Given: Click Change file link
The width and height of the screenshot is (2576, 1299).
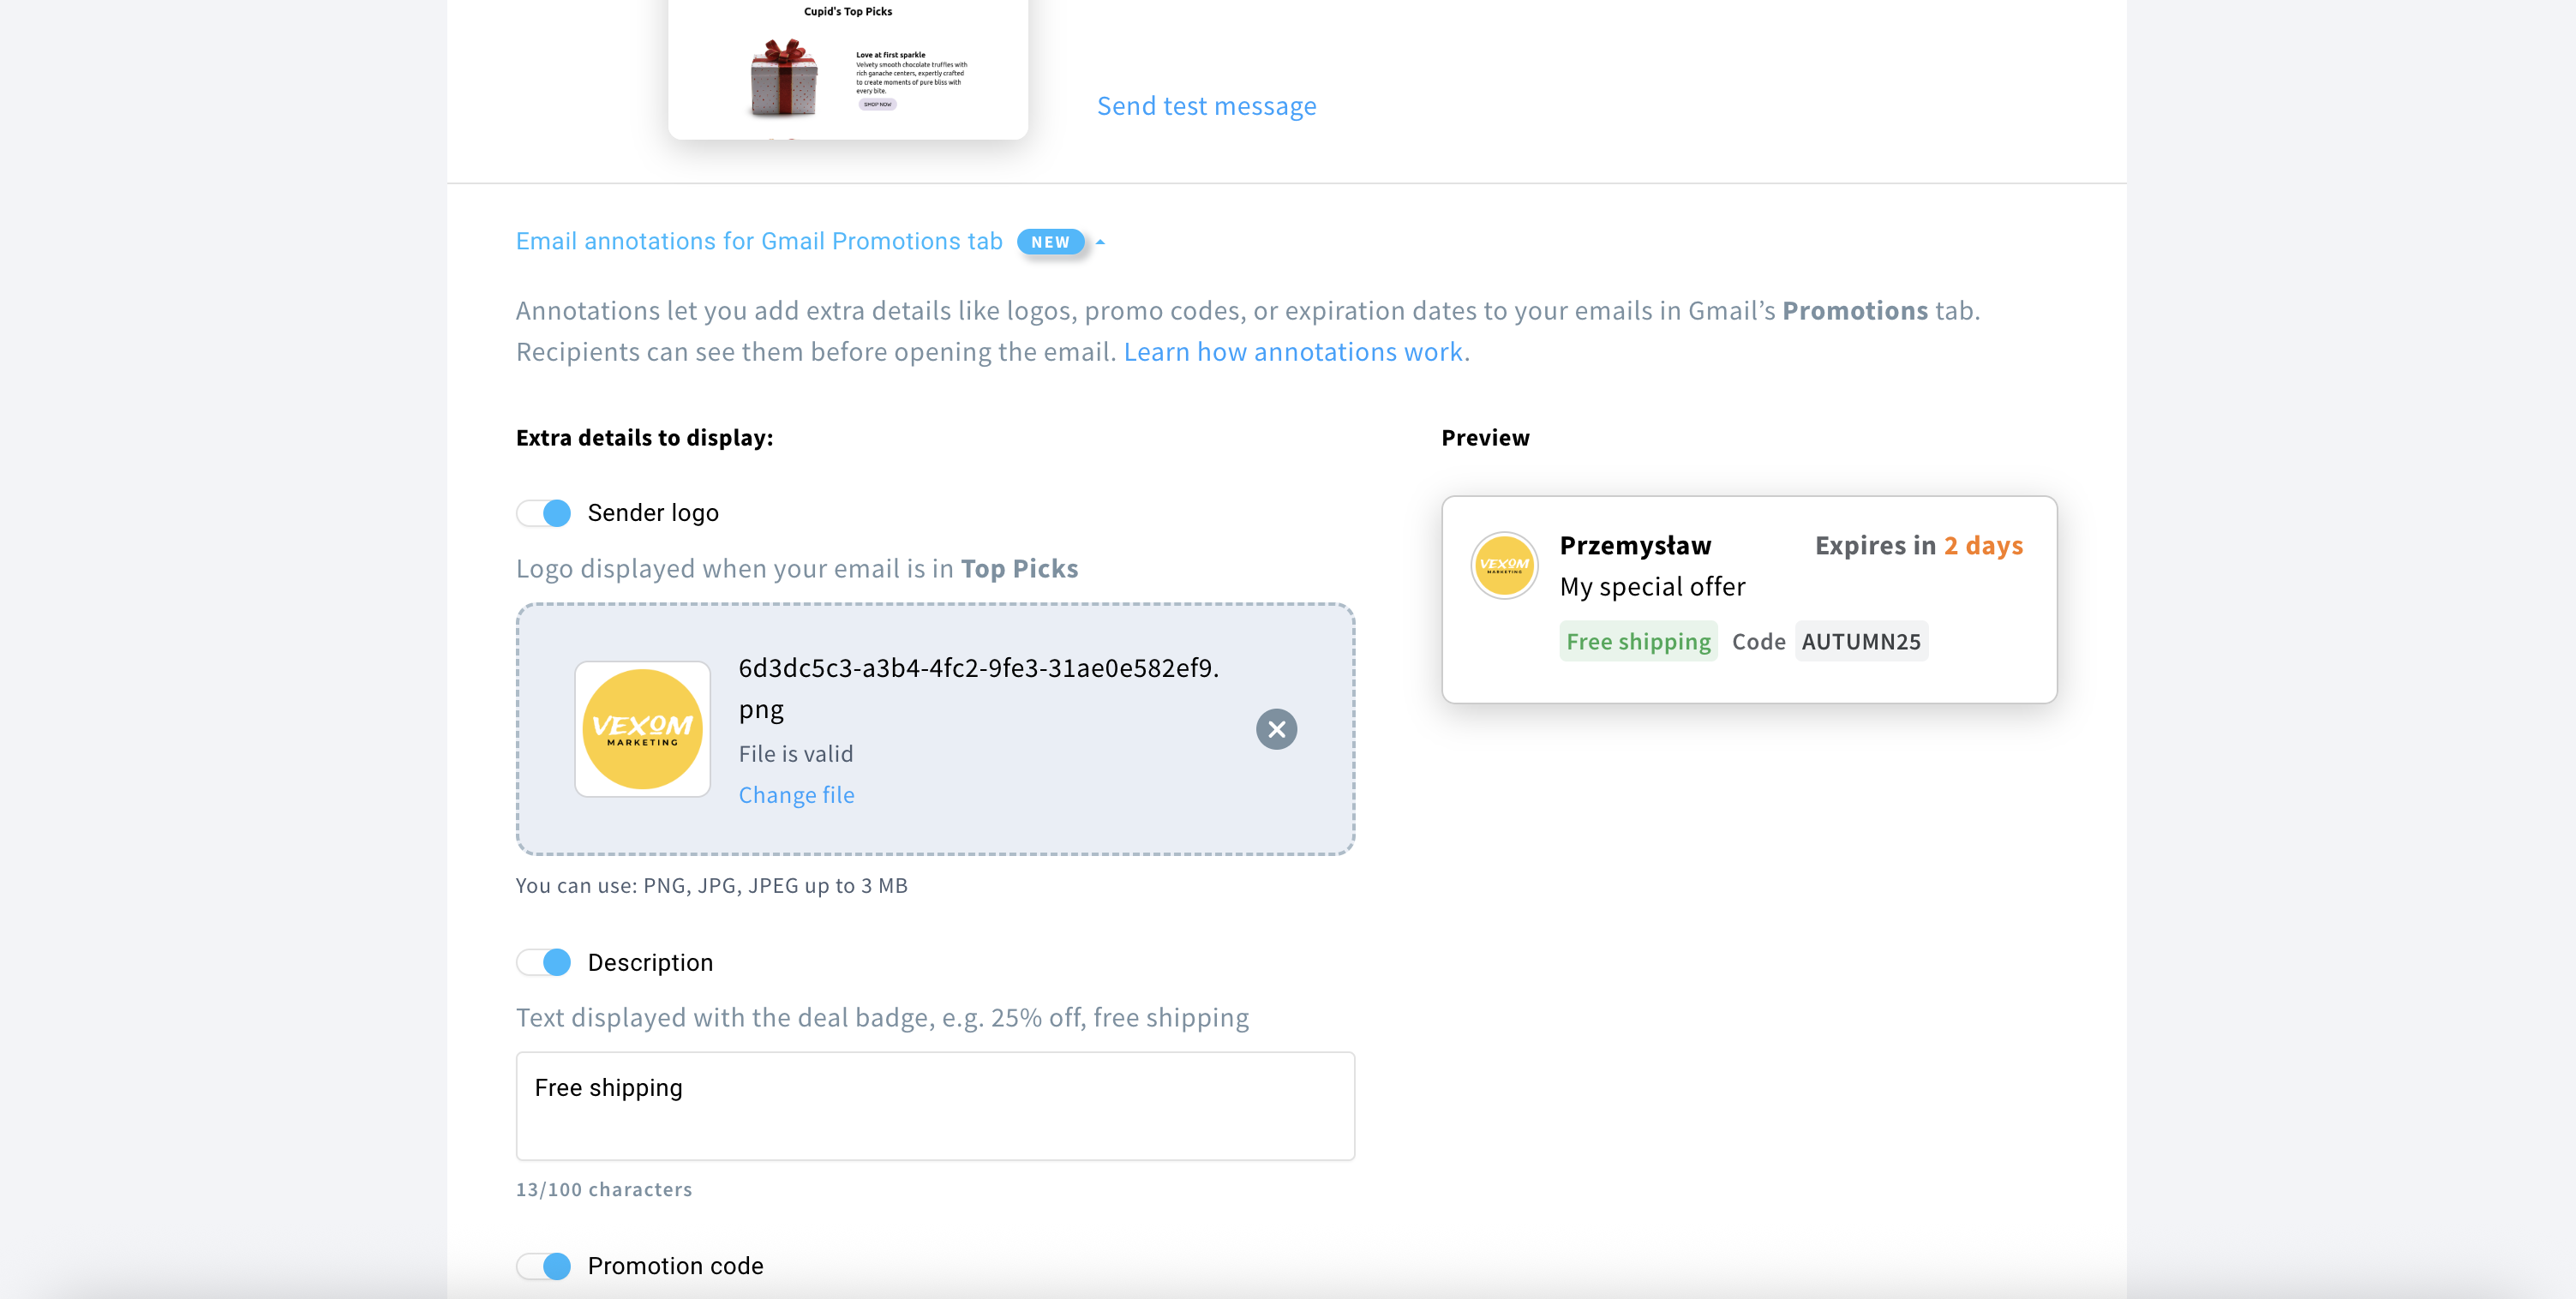Looking at the screenshot, I should [x=796, y=795].
